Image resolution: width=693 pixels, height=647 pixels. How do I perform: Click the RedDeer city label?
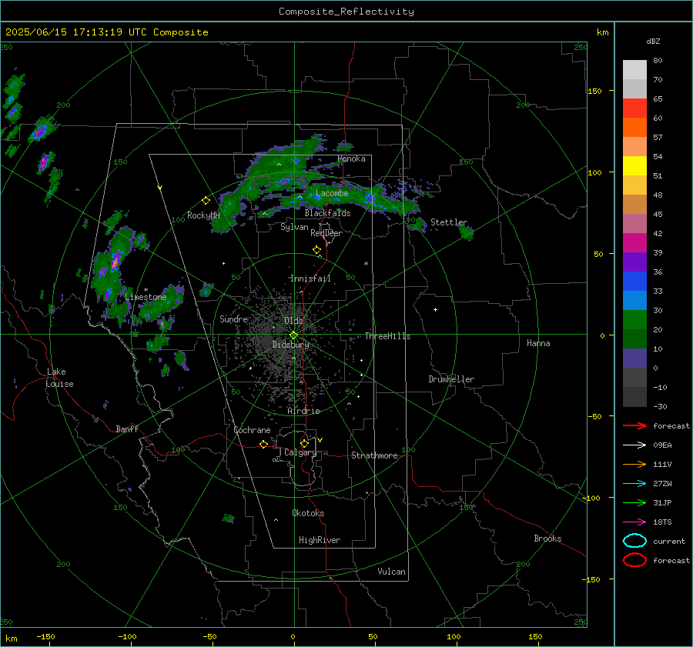click(326, 233)
